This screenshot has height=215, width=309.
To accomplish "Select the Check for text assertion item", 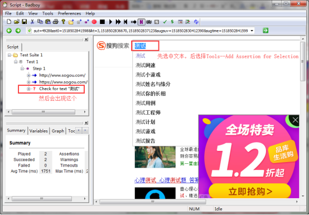I will (x=59, y=89).
